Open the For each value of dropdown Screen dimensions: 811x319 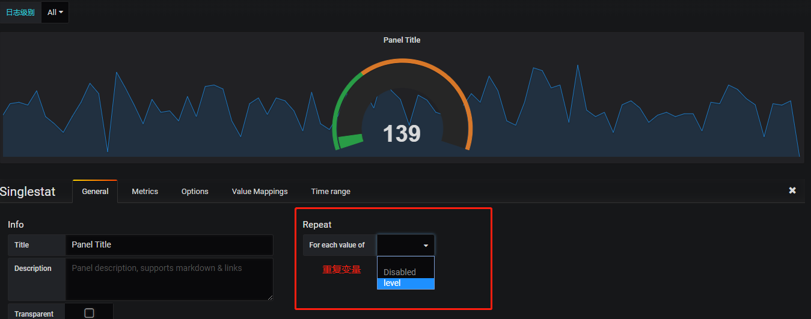coord(405,245)
